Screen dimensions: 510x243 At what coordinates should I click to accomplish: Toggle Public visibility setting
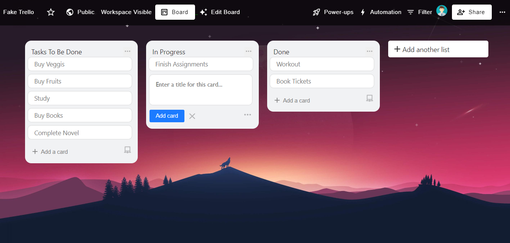coord(80,12)
